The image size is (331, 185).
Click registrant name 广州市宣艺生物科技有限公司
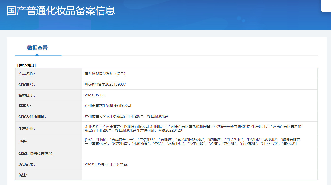coord(108,106)
